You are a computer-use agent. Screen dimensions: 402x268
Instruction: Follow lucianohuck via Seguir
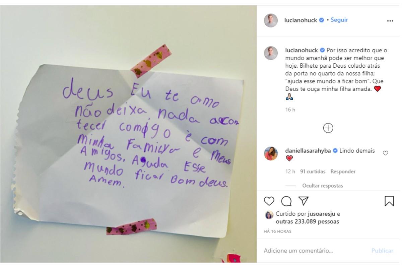tap(339, 20)
